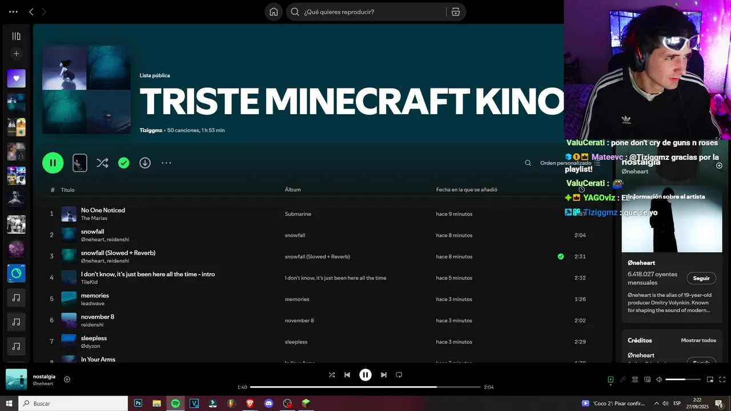731x411 pixels.
Task: Sort by the 'Álbum' column header
Action: click(292, 190)
